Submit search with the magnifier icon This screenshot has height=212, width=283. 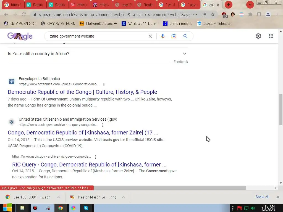[x=185, y=36]
